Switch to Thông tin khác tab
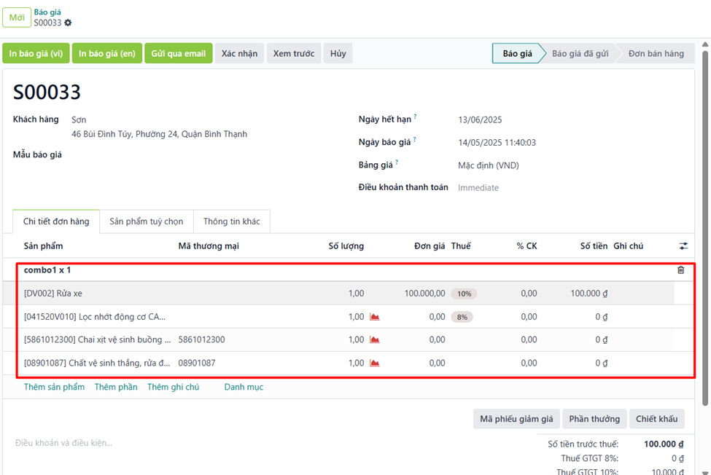The image size is (711, 475). point(232,221)
